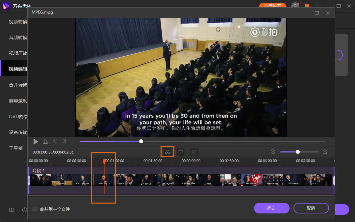Zoom out the timeline with minus magnifier
The height and width of the screenshot is (222, 355).
pos(273,152)
